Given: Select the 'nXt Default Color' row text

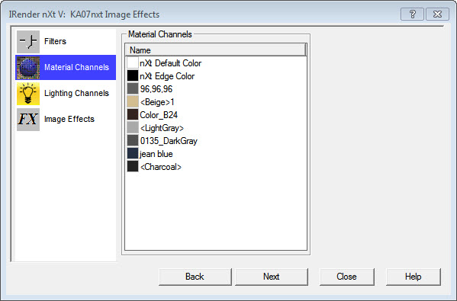Looking at the screenshot, I should click(170, 63).
